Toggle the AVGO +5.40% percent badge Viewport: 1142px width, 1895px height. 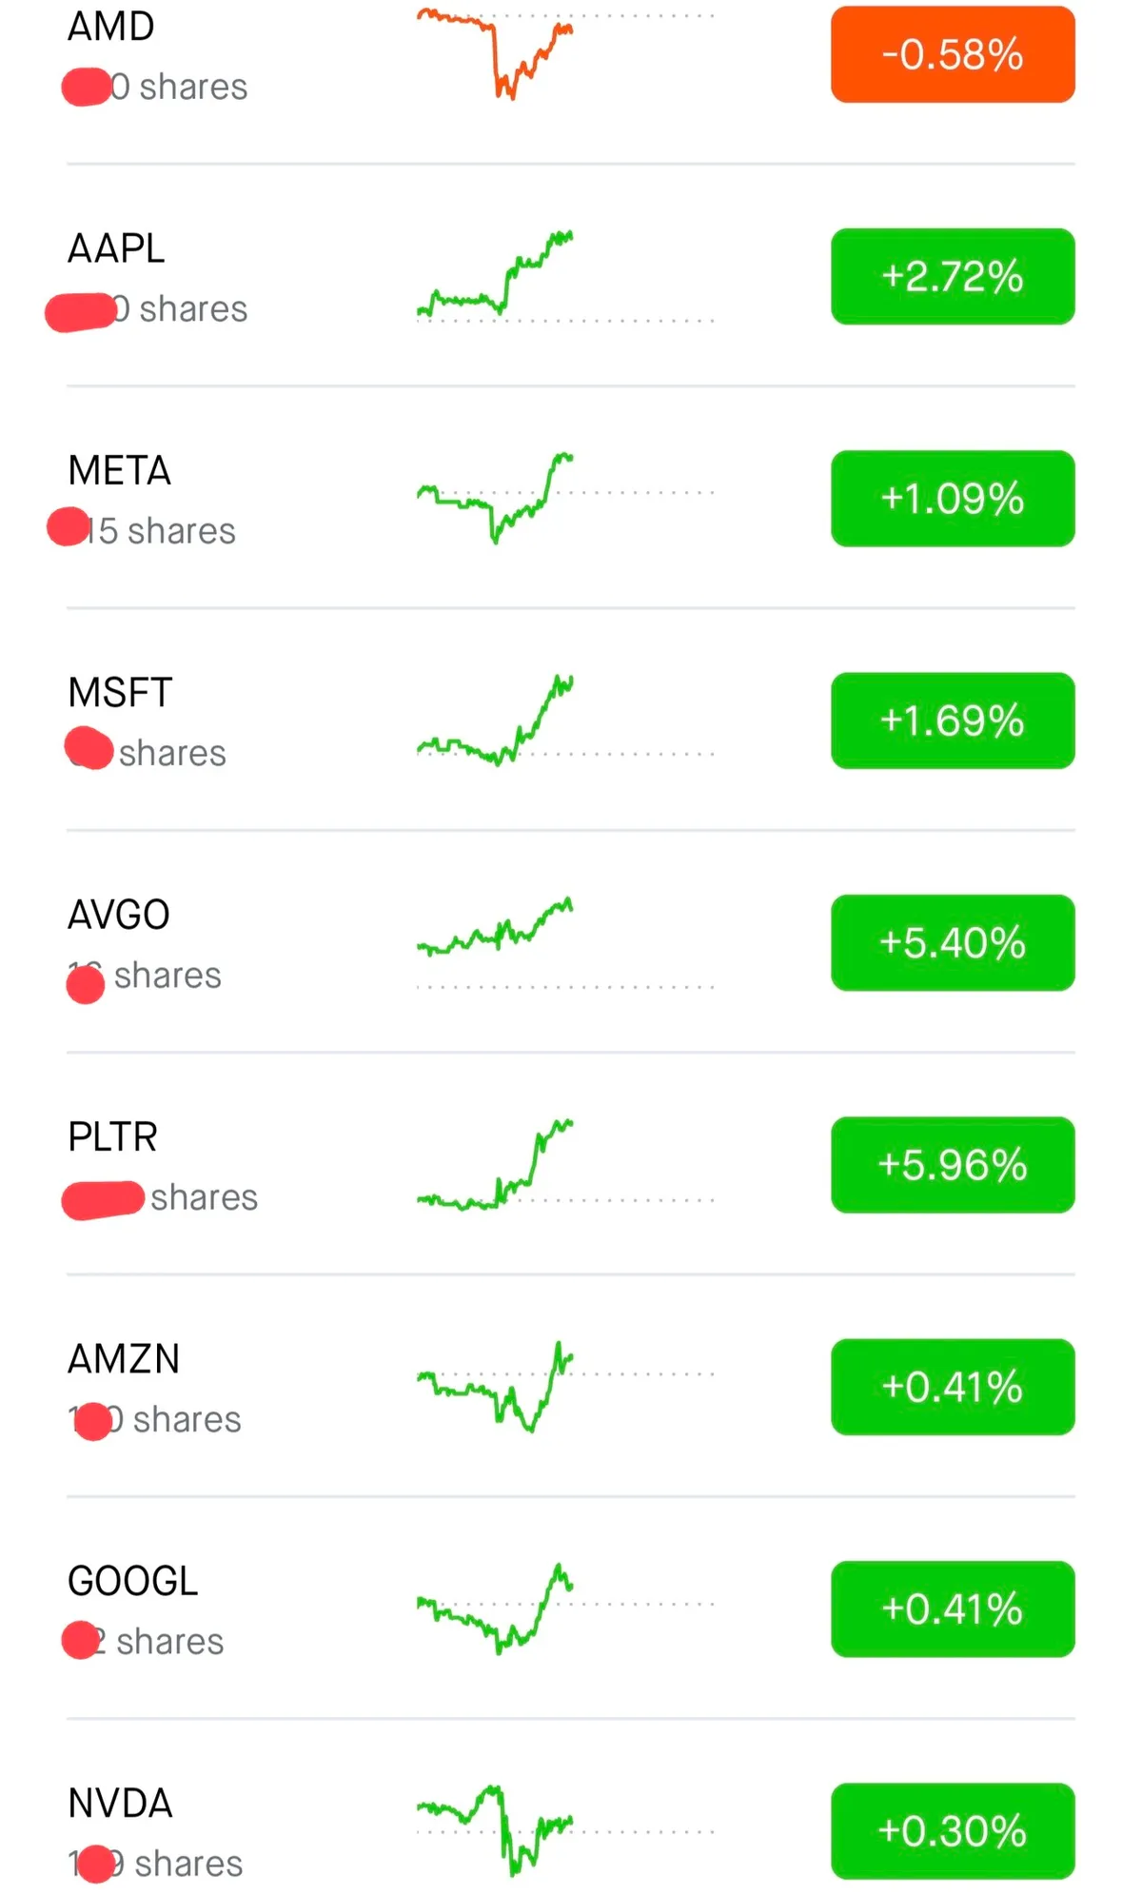point(953,942)
